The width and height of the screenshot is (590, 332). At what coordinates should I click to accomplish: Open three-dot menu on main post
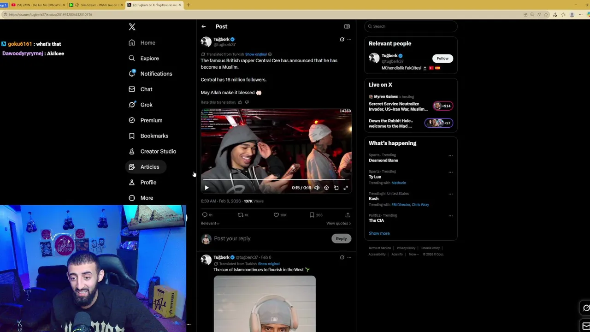349,39
